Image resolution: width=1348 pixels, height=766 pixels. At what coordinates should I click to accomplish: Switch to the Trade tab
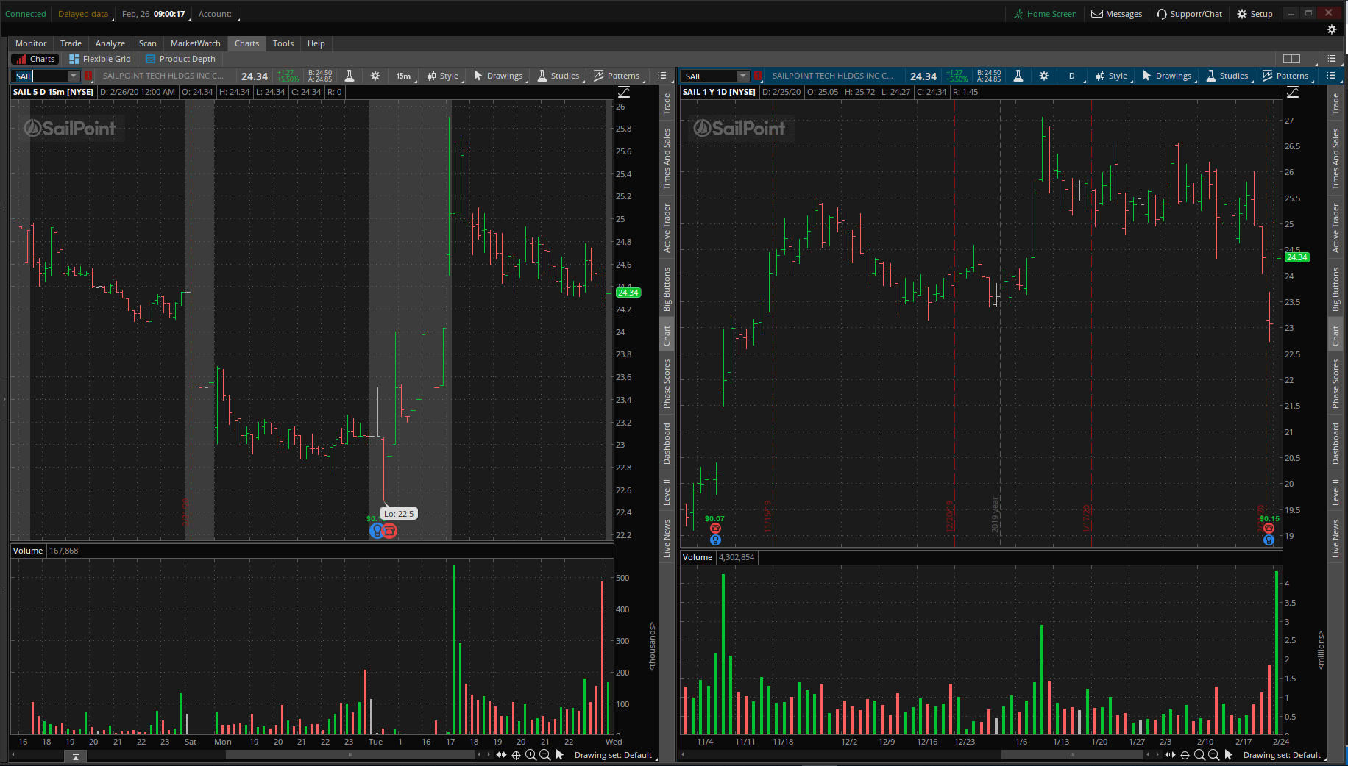(71, 43)
